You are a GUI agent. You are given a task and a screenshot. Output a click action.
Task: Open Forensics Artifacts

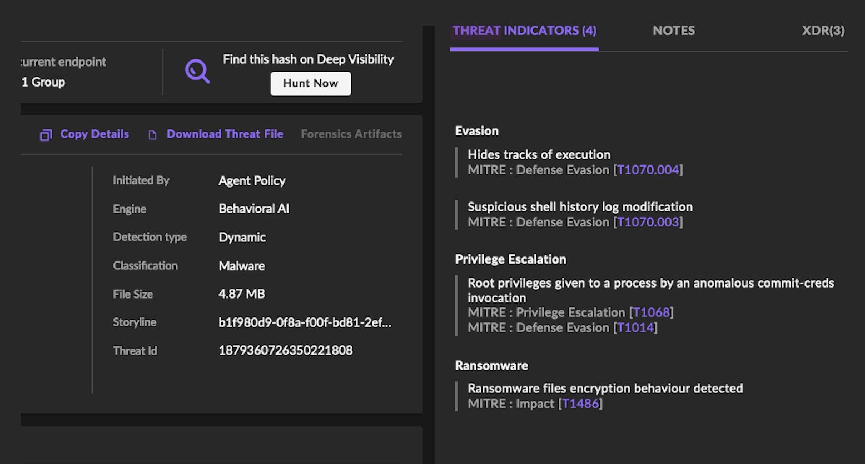click(351, 134)
